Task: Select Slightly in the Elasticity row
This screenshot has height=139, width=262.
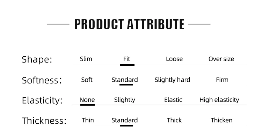Action: tap(124, 100)
